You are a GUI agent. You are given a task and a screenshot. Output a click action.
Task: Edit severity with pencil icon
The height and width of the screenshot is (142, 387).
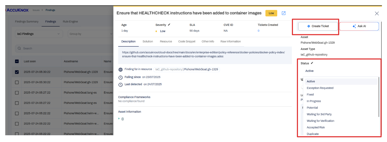(169, 25)
